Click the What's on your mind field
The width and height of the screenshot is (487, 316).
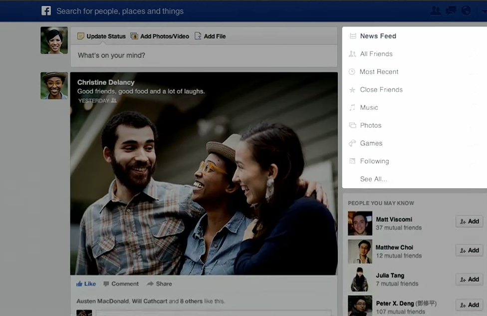tap(204, 55)
